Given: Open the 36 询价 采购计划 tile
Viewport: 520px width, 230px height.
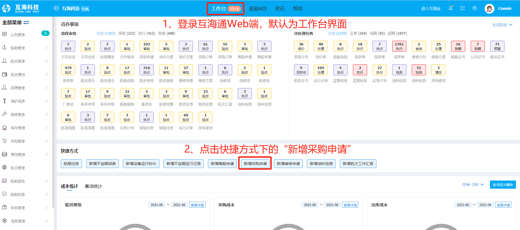Looking at the screenshot, I should (x=301, y=46).
